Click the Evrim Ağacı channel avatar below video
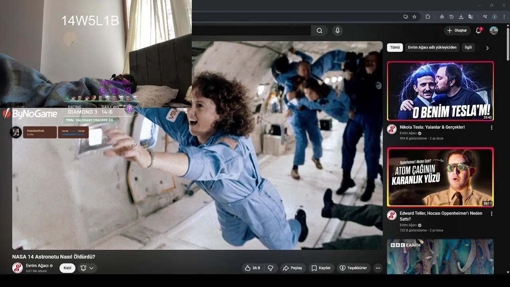This screenshot has height=287, width=510. click(17, 268)
